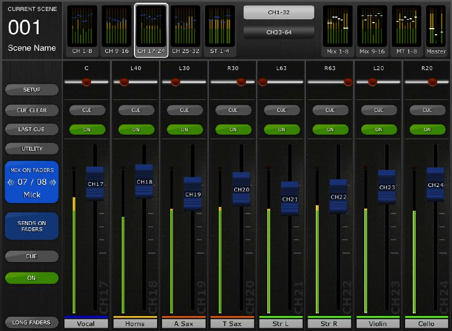The width and height of the screenshot is (452, 331).
Task: Toggle the LONG FADERS view
Action: [x=31, y=322]
